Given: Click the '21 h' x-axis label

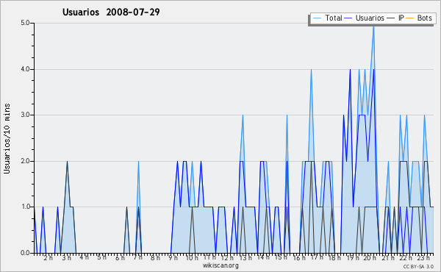Looking at the screenshot, I should [x=389, y=258].
